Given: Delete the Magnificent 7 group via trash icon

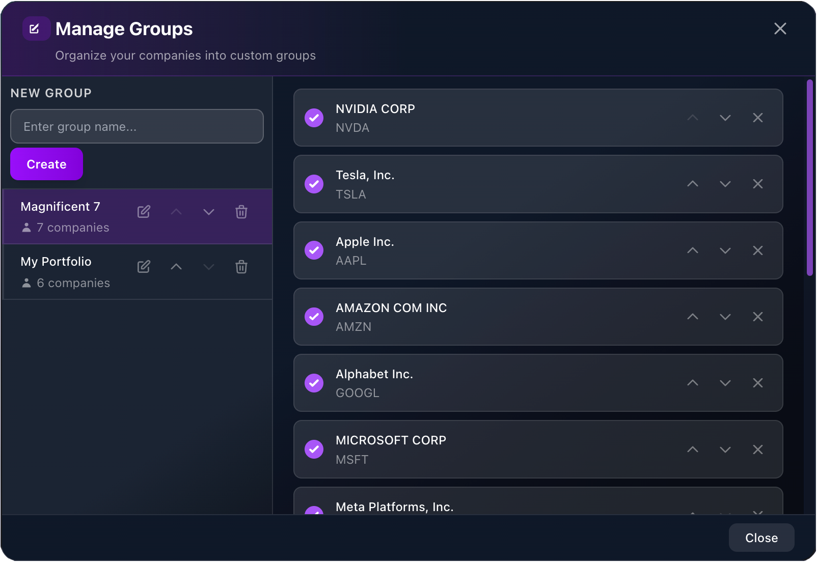Looking at the screenshot, I should click(x=241, y=212).
